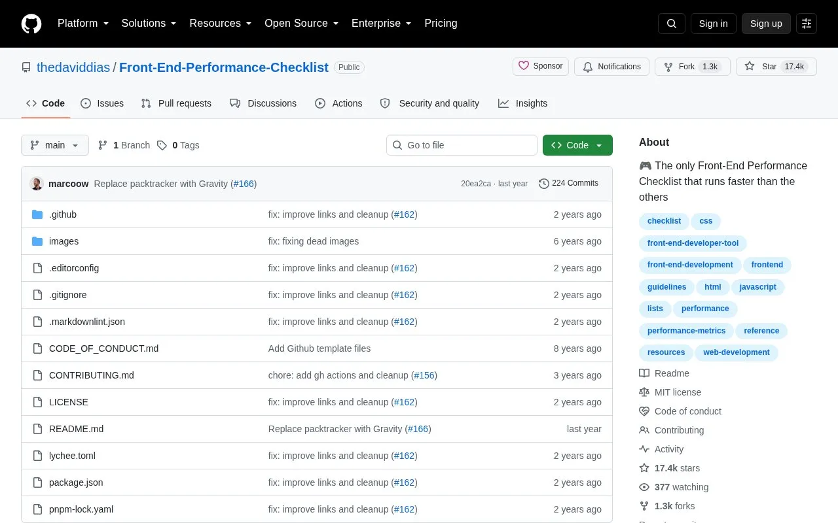Fork the repository
This screenshot has height=523, width=838.
693,67
